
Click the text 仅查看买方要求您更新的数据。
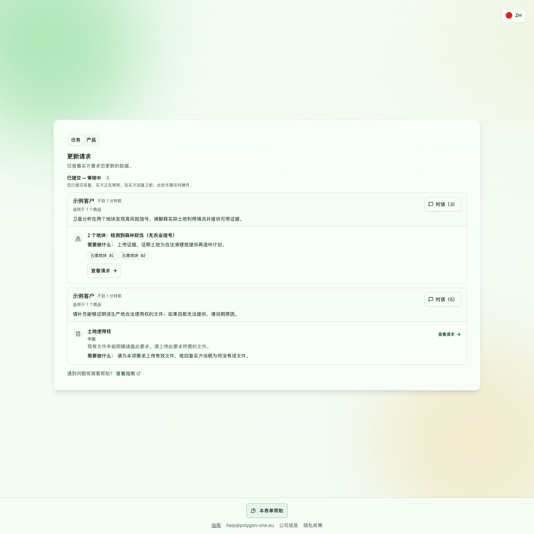pos(100,166)
